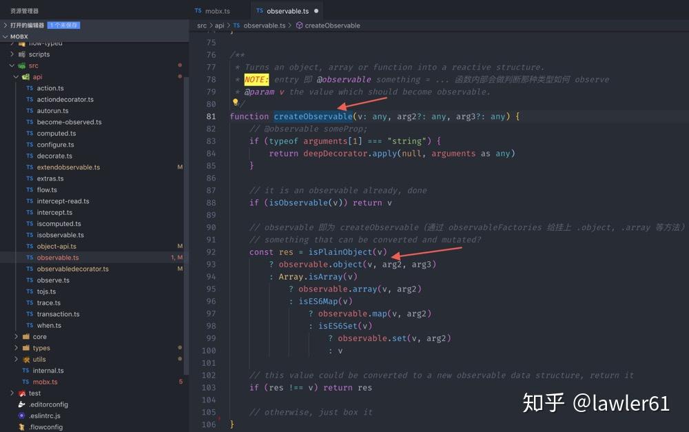The width and height of the screenshot is (689, 432).
Task: Click the unsaved dot on observable.ts tab
Action: pyautogui.click(x=316, y=11)
